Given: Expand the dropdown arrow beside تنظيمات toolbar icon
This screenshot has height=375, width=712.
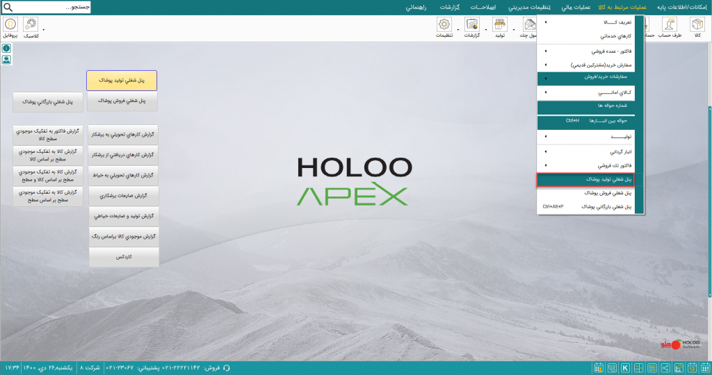Looking at the screenshot, I should (x=458, y=30).
